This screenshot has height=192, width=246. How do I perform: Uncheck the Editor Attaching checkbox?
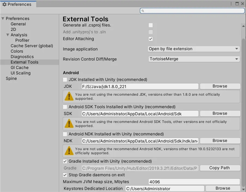tap(151, 39)
